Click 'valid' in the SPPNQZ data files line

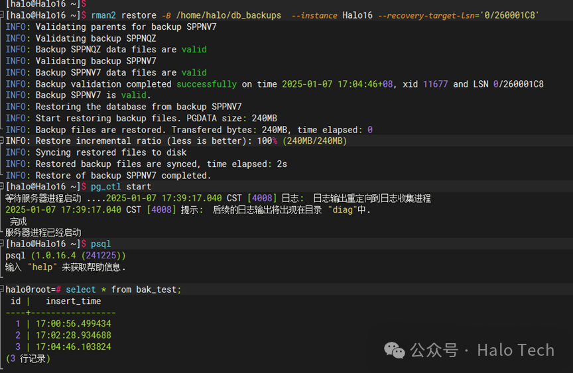pos(194,49)
